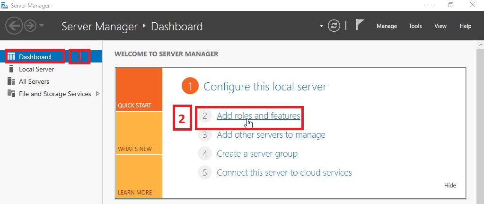Close the Server Manager window
The image size is (484, 204).
tap(473, 5)
